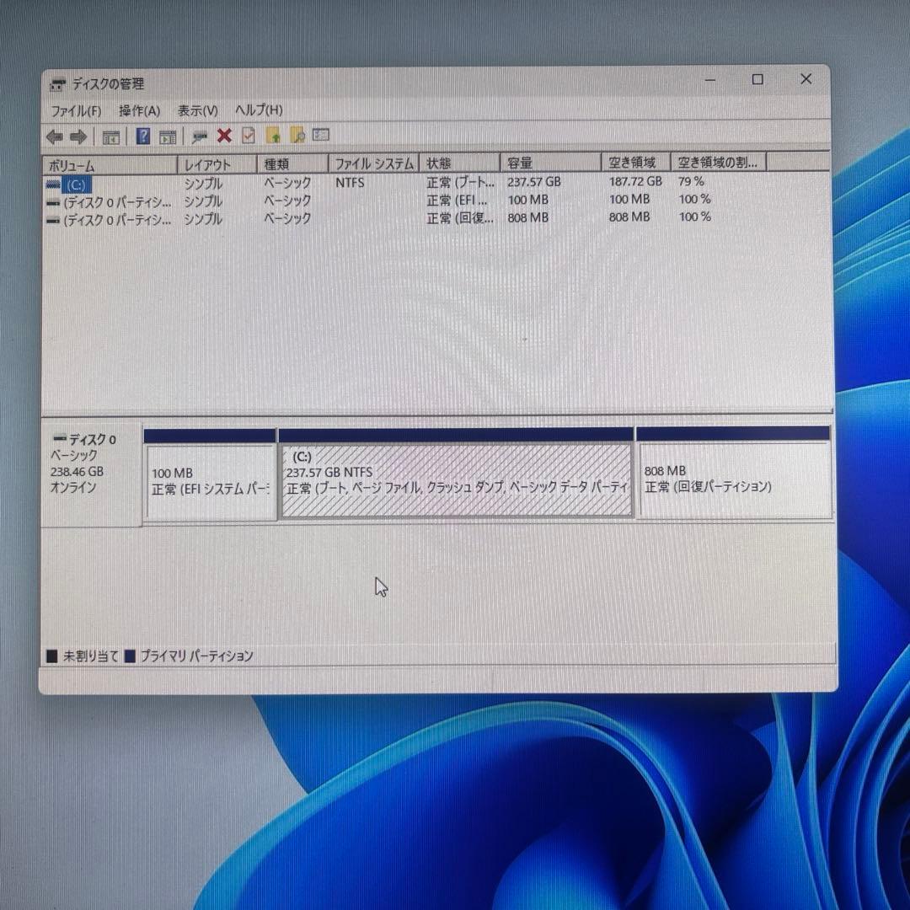Click the folder with up arrow toolbar icon
Viewport: 910px width, 910px height.
[x=271, y=136]
